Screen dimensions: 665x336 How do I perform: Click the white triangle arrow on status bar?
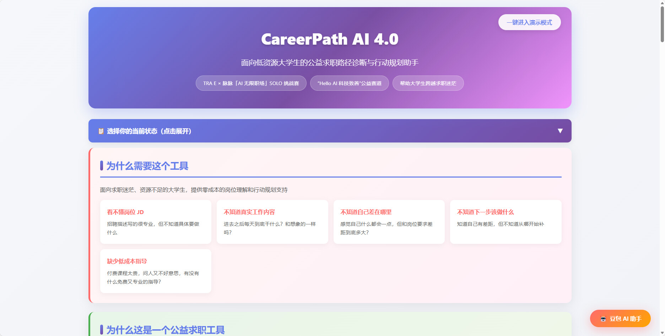pyautogui.click(x=560, y=131)
